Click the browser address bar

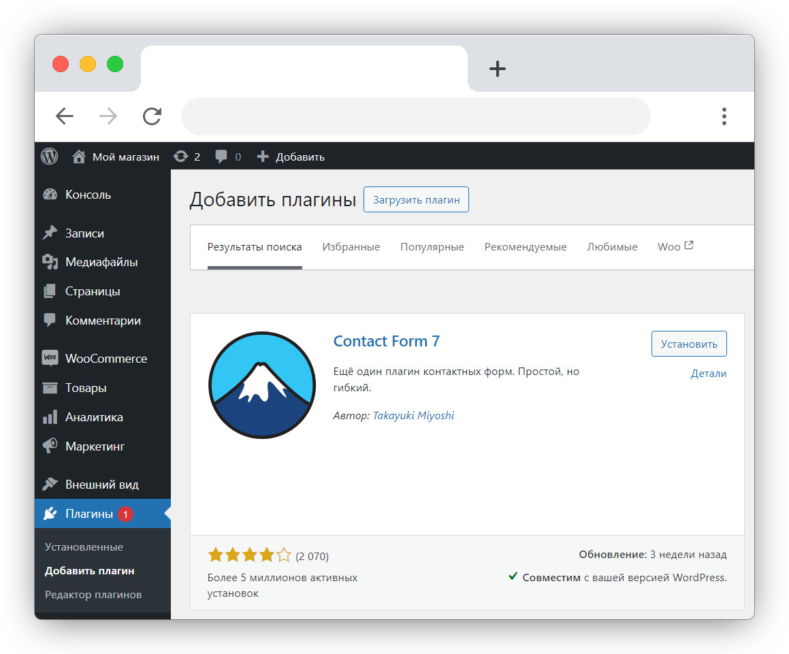[416, 116]
